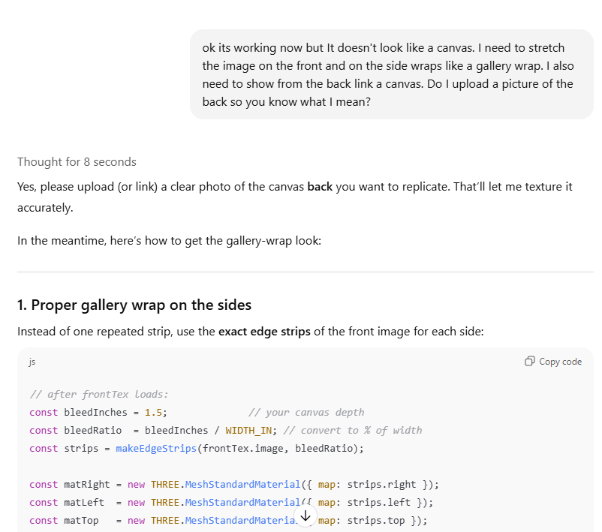Screen dimensions: 602x532
Task: Click the bold "exact edge strips" text
Action: (x=264, y=331)
